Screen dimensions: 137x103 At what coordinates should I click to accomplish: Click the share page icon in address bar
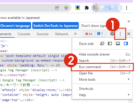[57, 8]
